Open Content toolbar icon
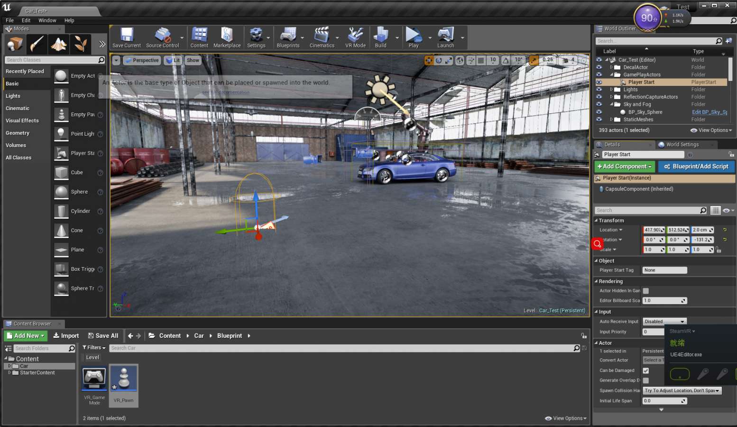 pyautogui.click(x=199, y=38)
